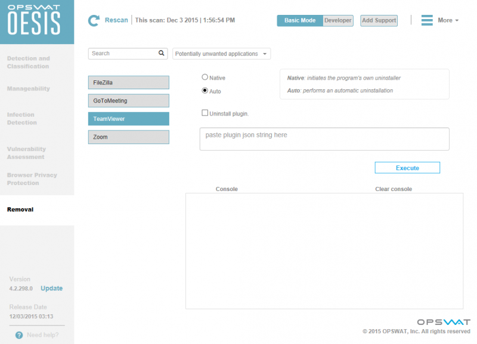Viewport: 477px width, 344px height.
Task: Open Manageability section
Action: click(28, 89)
